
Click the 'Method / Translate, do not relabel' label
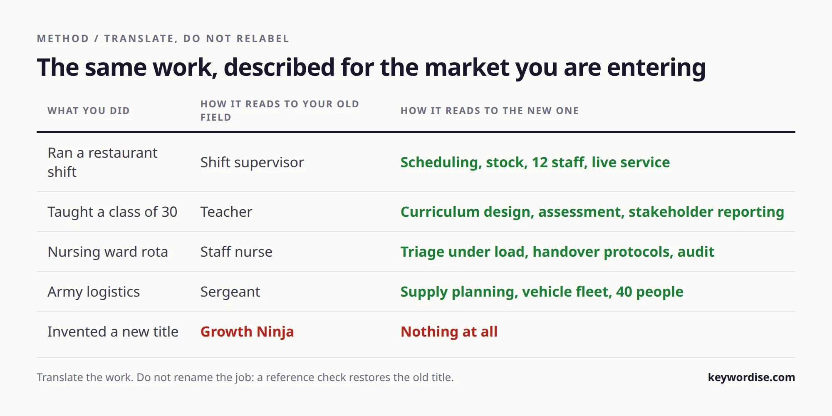tap(163, 39)
